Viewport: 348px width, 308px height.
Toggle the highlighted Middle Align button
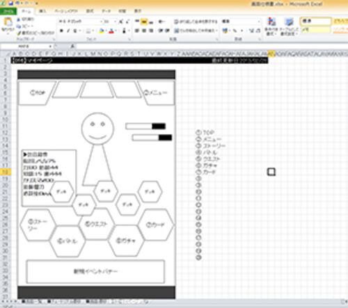pyautogui.click(x=144, y=22)
